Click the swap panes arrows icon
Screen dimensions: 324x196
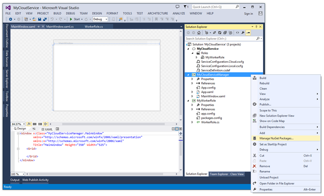[x=34, y=129]
